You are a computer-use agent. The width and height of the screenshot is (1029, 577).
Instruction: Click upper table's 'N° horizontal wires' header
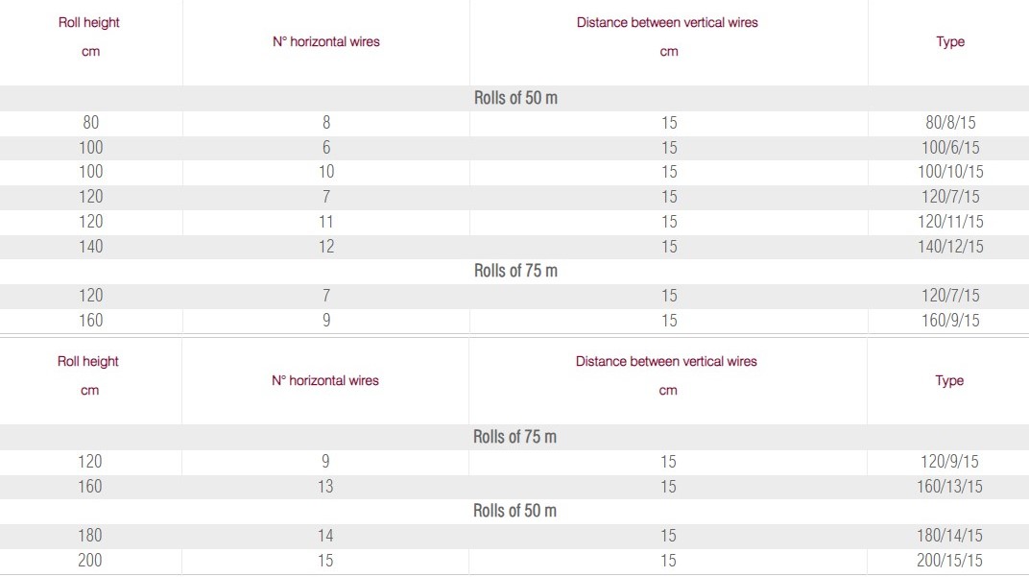[326, 42]
